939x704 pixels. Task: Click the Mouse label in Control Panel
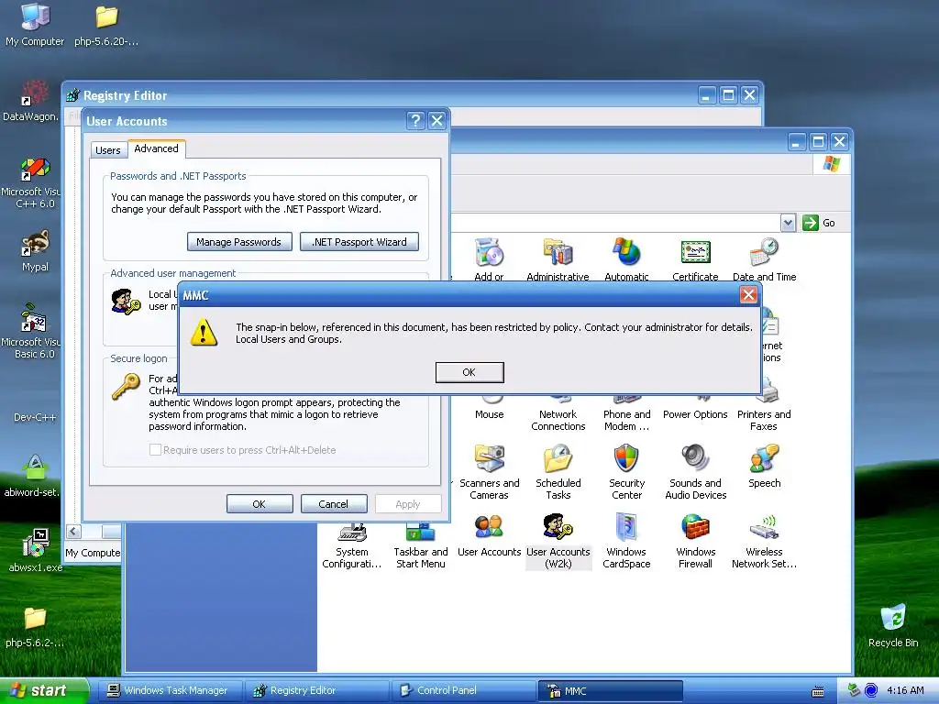(x=490, y=414)
